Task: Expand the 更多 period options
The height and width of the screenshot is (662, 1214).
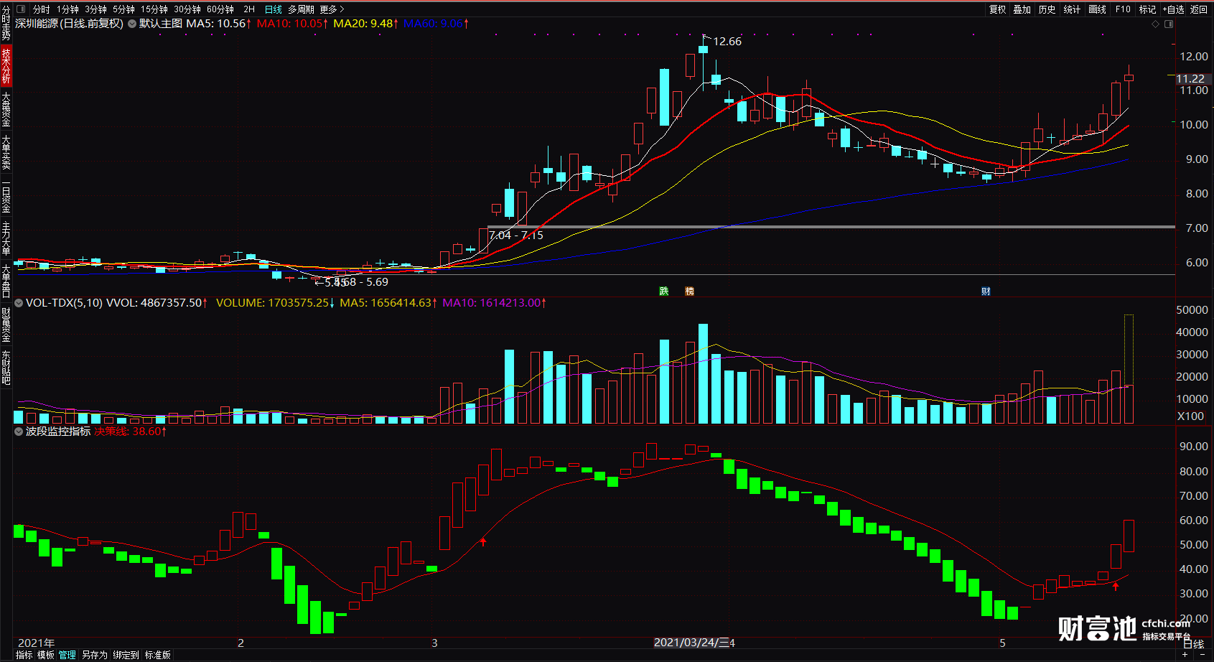Action: pyautogui.click(x=332, y=9)
